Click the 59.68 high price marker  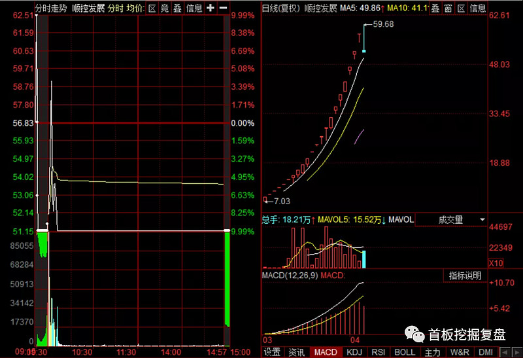383,24
